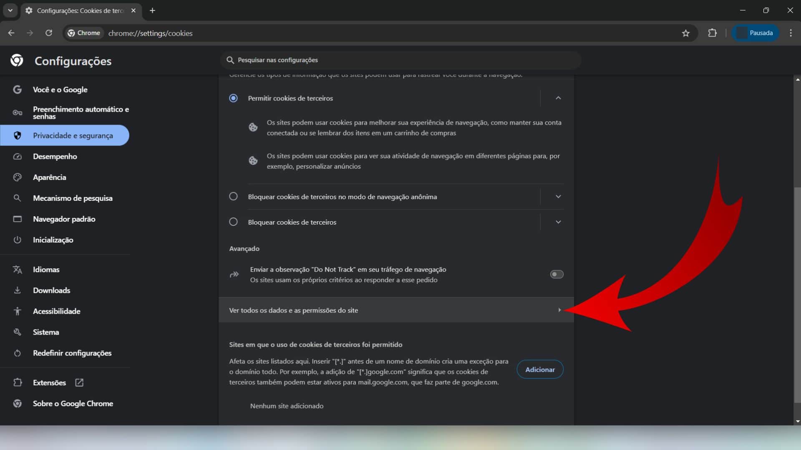Image resolution: width=801 pixels, height=450 pixels.
Task: Click the Privacy and Security shield icon
Action: pyautogui.click(x=17, y=135)
